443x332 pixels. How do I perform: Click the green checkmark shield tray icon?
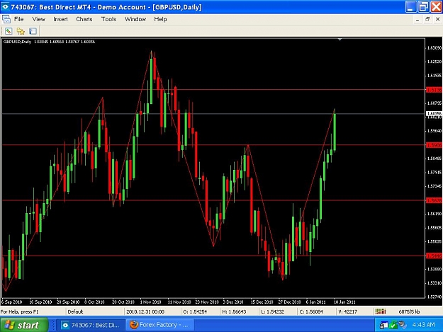coord(393,325)
